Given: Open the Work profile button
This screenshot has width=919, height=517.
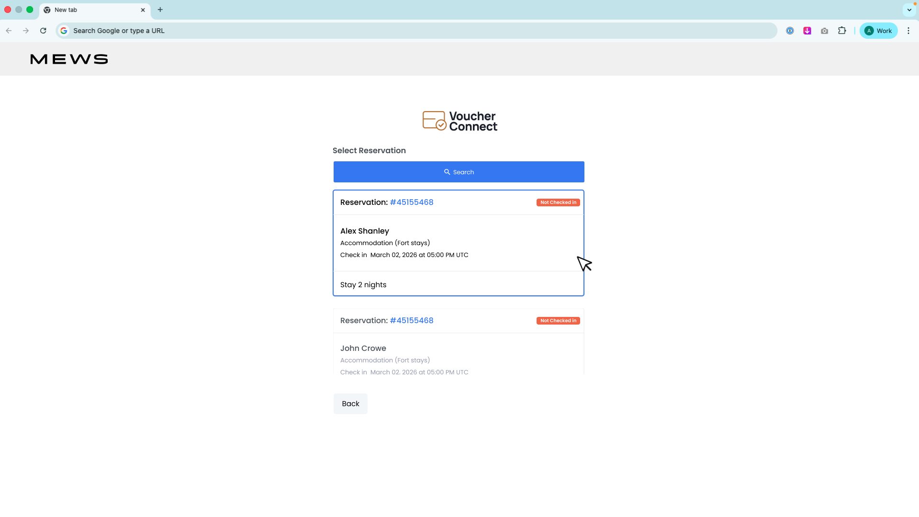Looking at the screenshot, I should pyautogui.click(x=878, y=31).
